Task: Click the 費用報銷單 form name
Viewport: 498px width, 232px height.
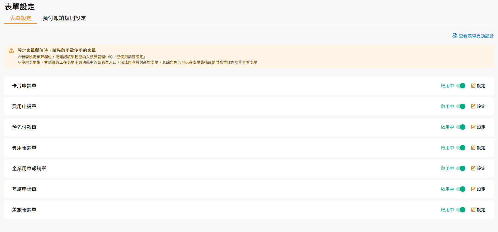Action: coord(24,148)
